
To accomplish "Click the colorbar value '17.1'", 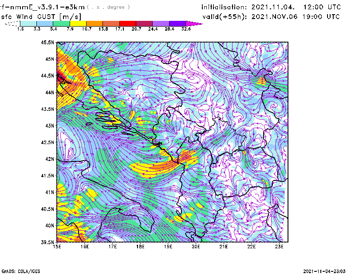I will point(119,29).
